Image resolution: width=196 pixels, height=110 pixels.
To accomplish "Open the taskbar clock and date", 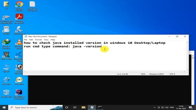I will coord(181,107).
